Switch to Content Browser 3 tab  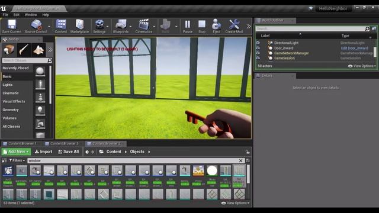[x=63, y=143]
